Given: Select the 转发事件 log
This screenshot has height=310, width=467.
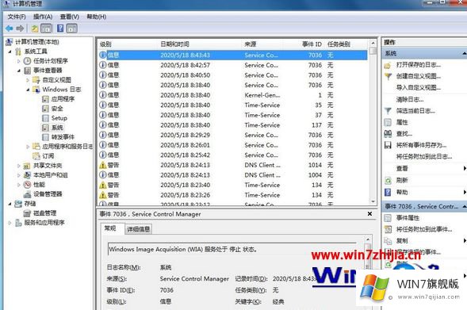Looking at the screenshot, I should click(x=63, y=137).
